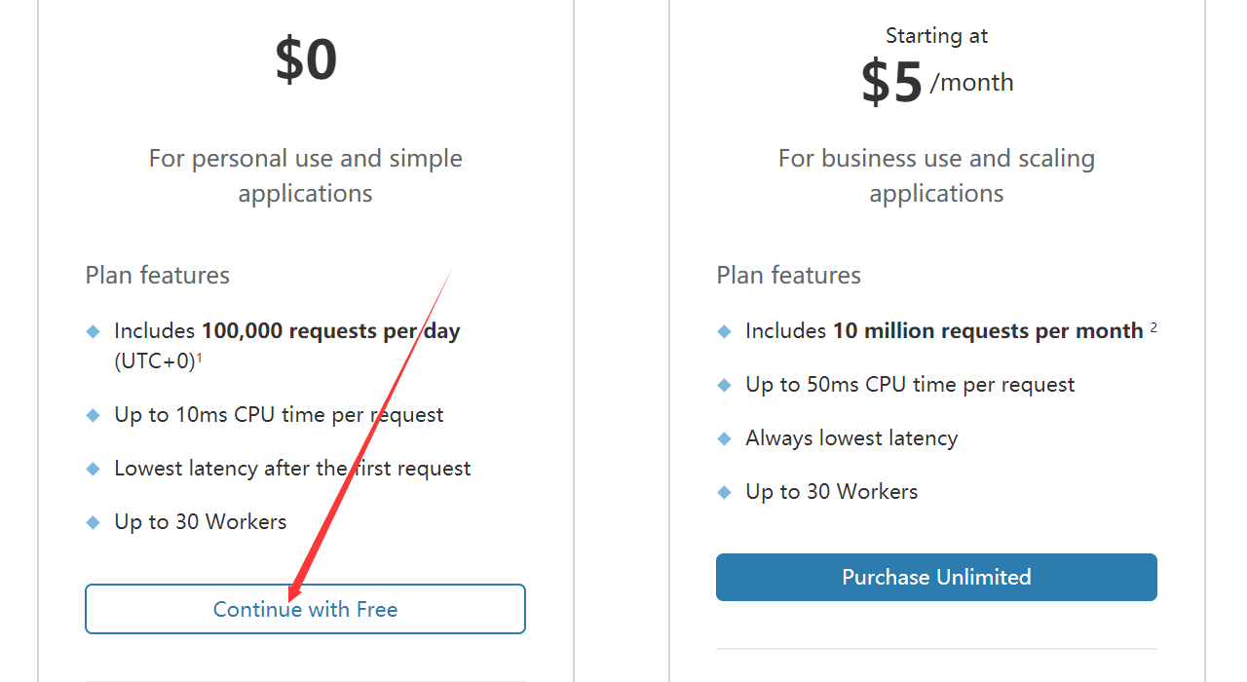Image resolution: width=1247 pixels, height=682 pixels.
Task: Open footnote 1 after (UTC+0)
Action: 199,358
